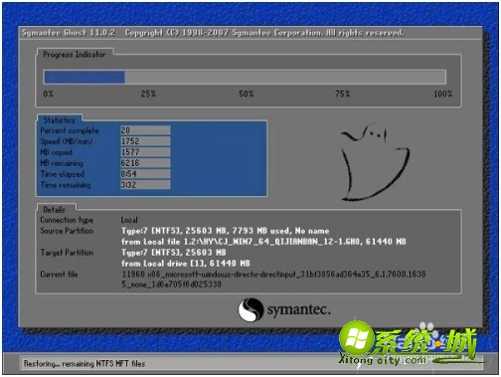This screenshot has width=501, height=377.
Task: Select the MB remaining value 6216
Action: (x=145, y=163)
